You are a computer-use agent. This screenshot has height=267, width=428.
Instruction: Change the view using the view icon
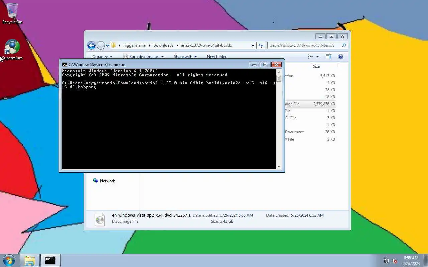tap(310, 57)
